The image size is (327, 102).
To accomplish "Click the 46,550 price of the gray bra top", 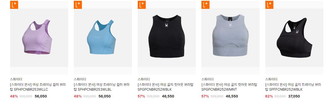I will (232, 96).
